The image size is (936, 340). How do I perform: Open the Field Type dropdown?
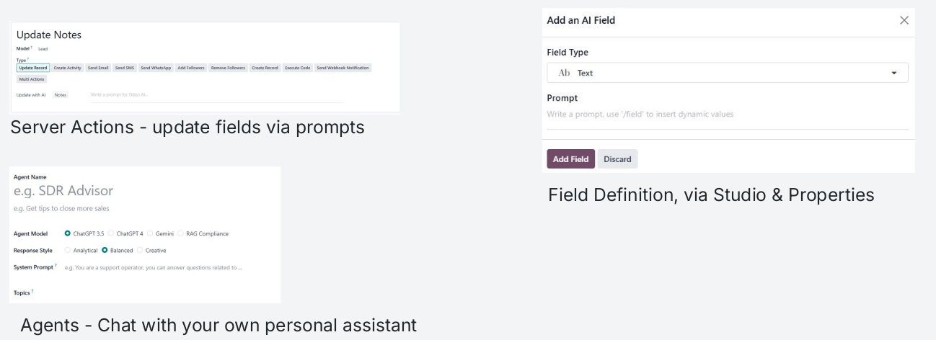click(x=894, y=73)
